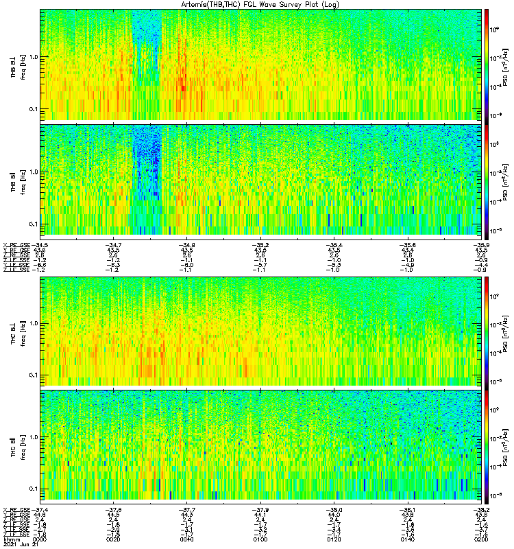Click the date label '2021 Jun 21'

[x=21, y=544]
